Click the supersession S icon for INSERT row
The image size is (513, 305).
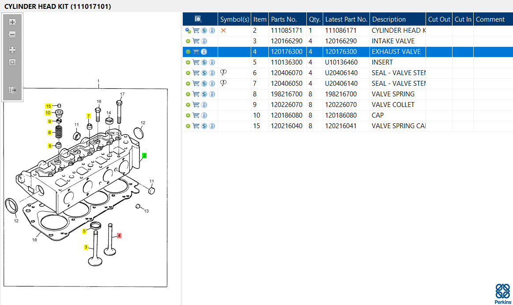204,62
